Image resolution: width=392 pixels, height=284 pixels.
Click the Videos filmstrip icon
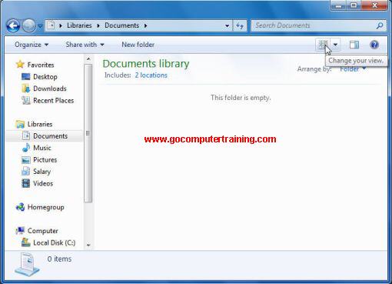coord(26,183)
